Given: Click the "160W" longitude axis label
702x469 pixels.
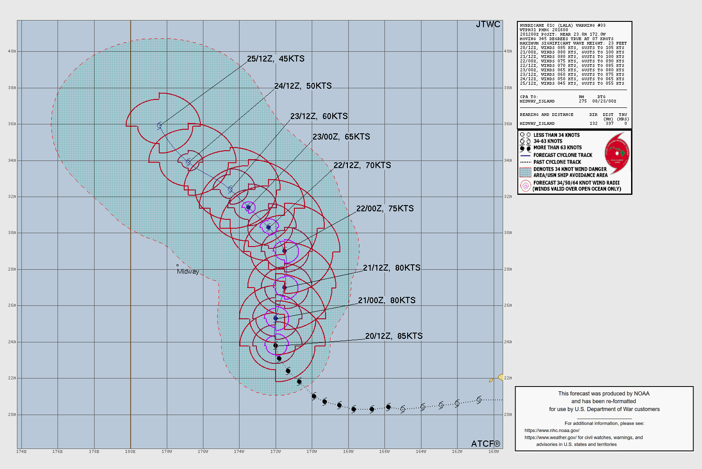Looking at the screenshot, I should 493,452.
